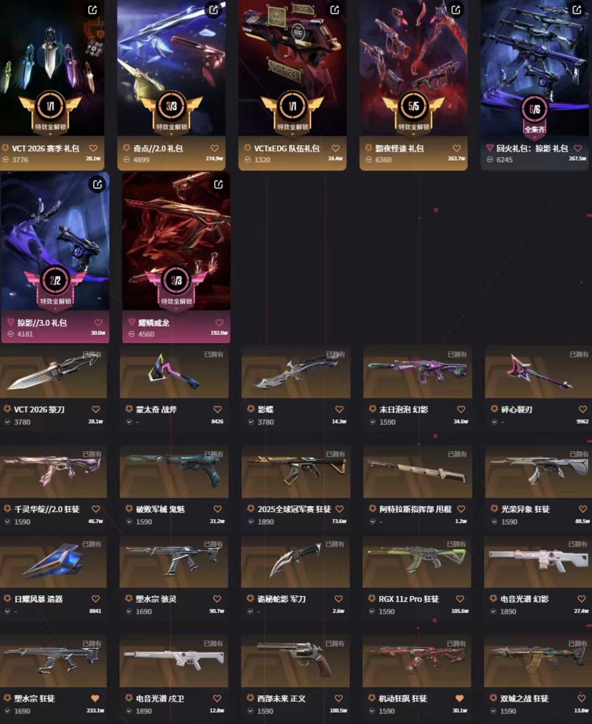Open the 2025全球冠军赛 狂徒 title

pos(294,509)
